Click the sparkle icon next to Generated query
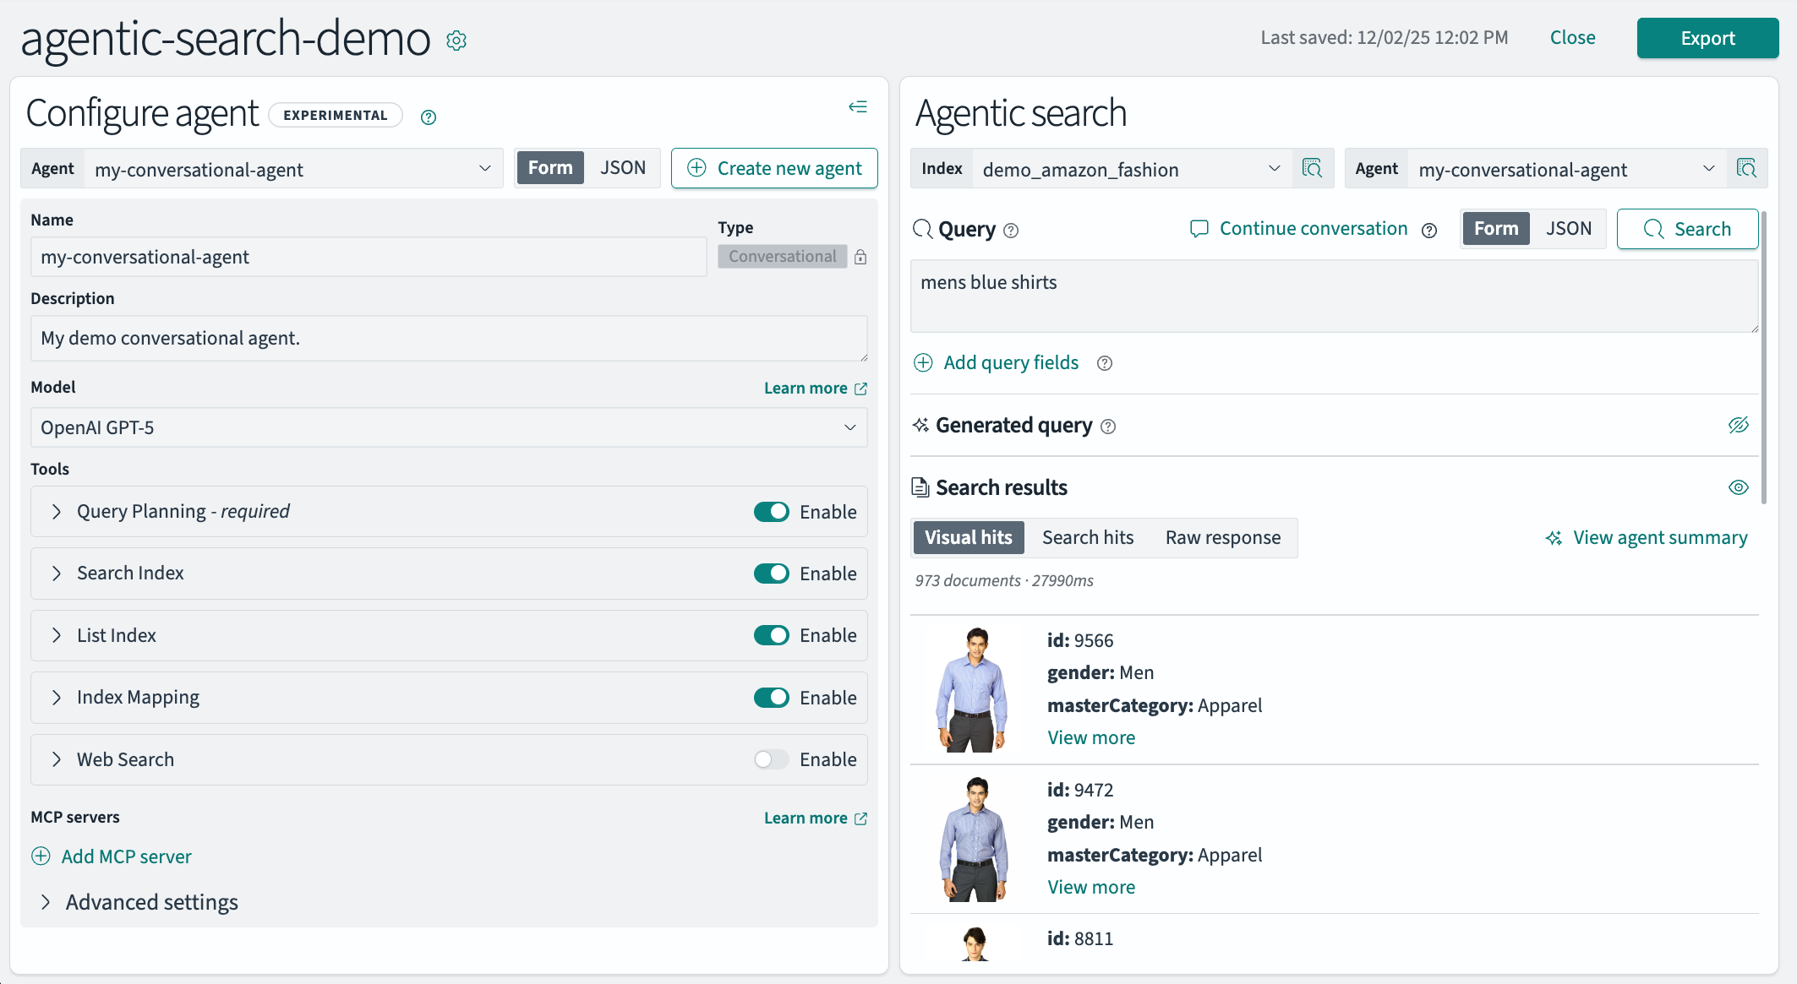Viewport: 1797px width, 984px height. (x=920, y=426)
